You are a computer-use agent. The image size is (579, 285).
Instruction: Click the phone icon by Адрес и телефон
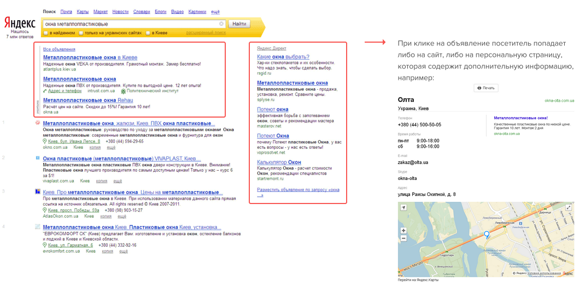click(x=45, y=91)
